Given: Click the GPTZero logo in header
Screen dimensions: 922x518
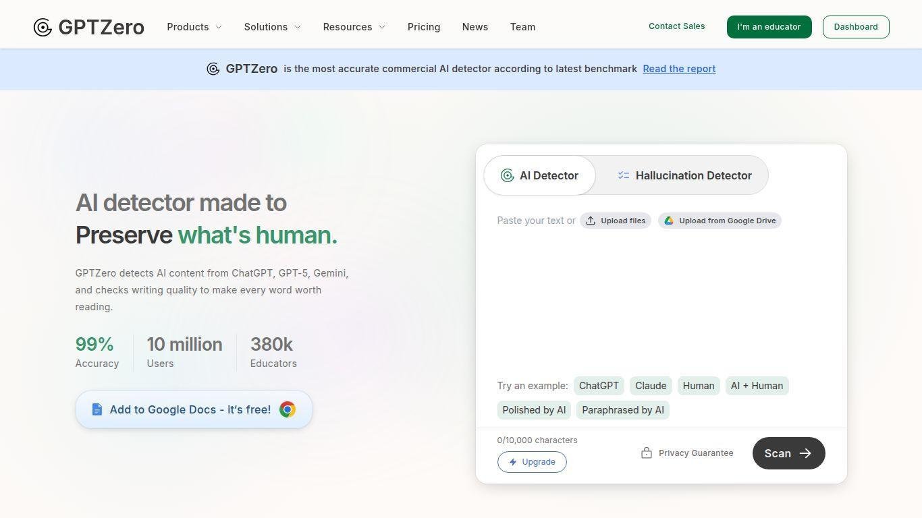Looking at the screenshot, I should [88, 27].
